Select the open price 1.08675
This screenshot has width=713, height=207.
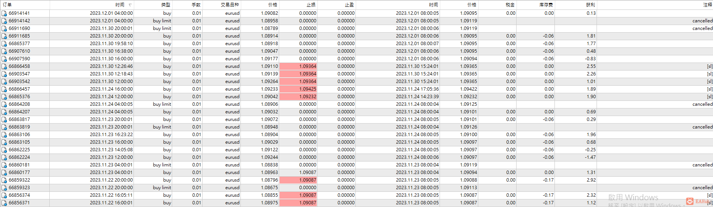pos(269,188)
